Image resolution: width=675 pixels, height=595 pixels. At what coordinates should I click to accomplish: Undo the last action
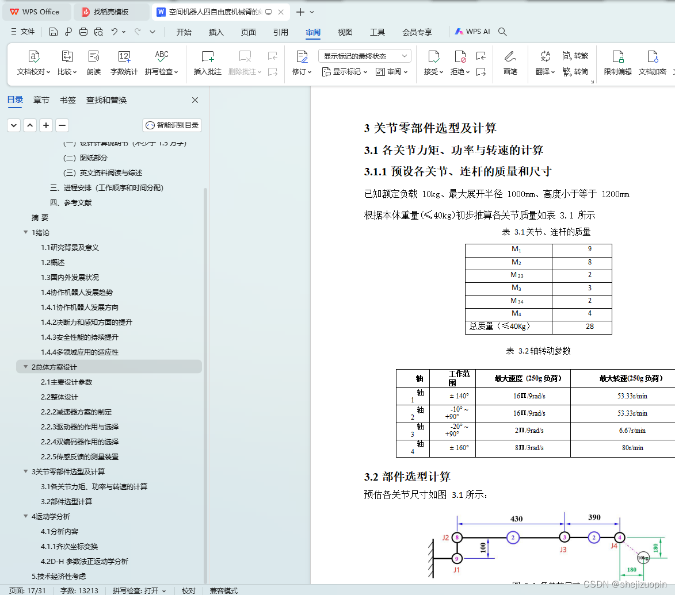point(114,32)
